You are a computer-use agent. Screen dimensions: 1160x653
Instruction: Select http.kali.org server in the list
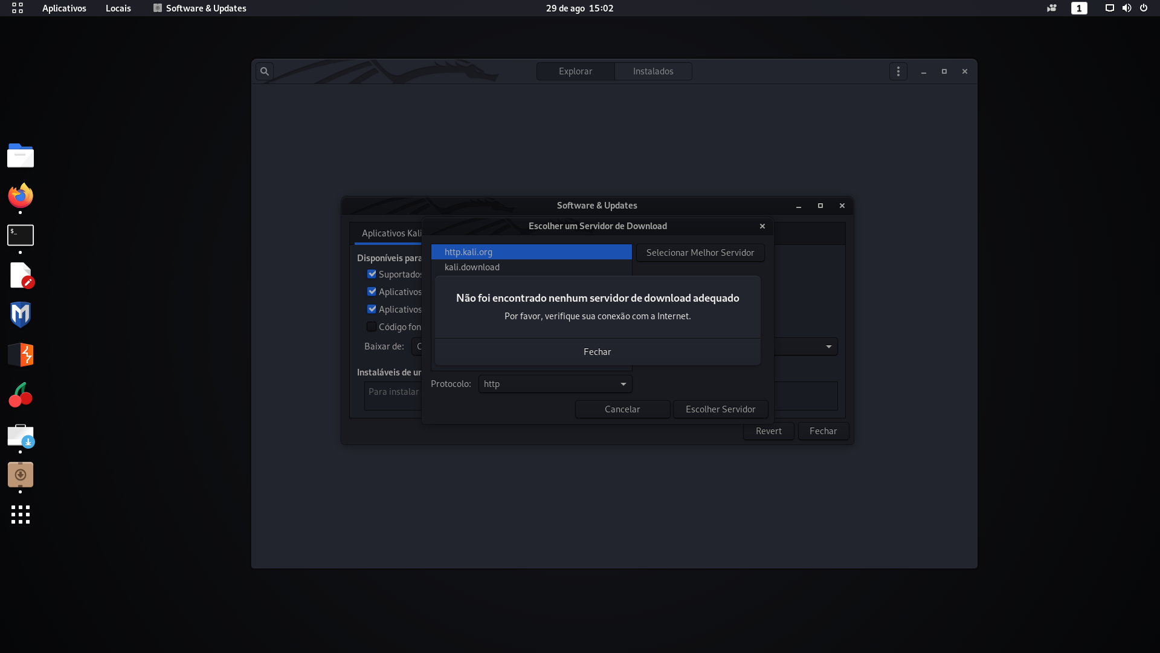[532, 252]
